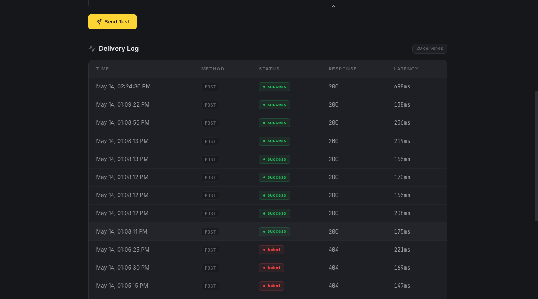538x299 pixels.
Task: Select the May 14, 01:05:15 PM timestamp
Action: 122,286
